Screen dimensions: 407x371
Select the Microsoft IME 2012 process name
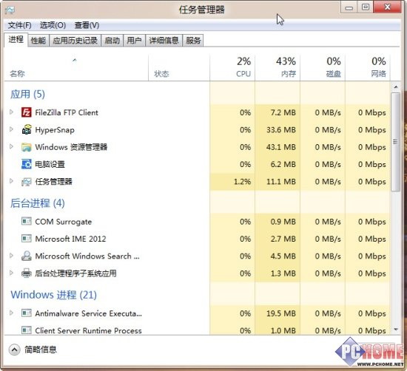pyautogui.click(x=70, y=239)
